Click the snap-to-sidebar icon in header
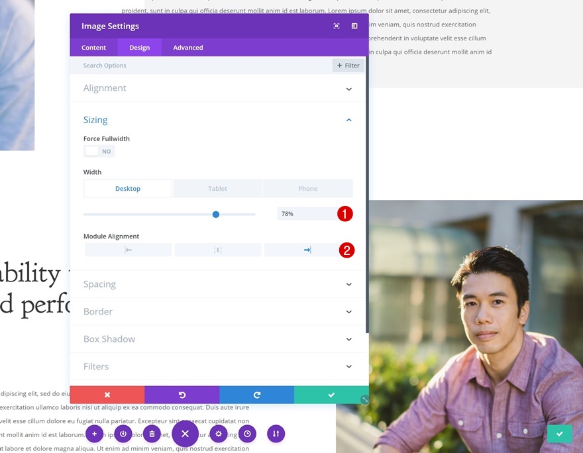This screenshot has height=453, width=583. 354,26
